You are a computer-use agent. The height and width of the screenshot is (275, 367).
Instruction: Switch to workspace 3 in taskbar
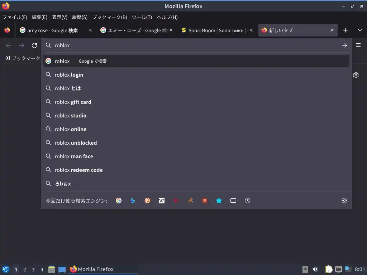[x=33, y=270]
